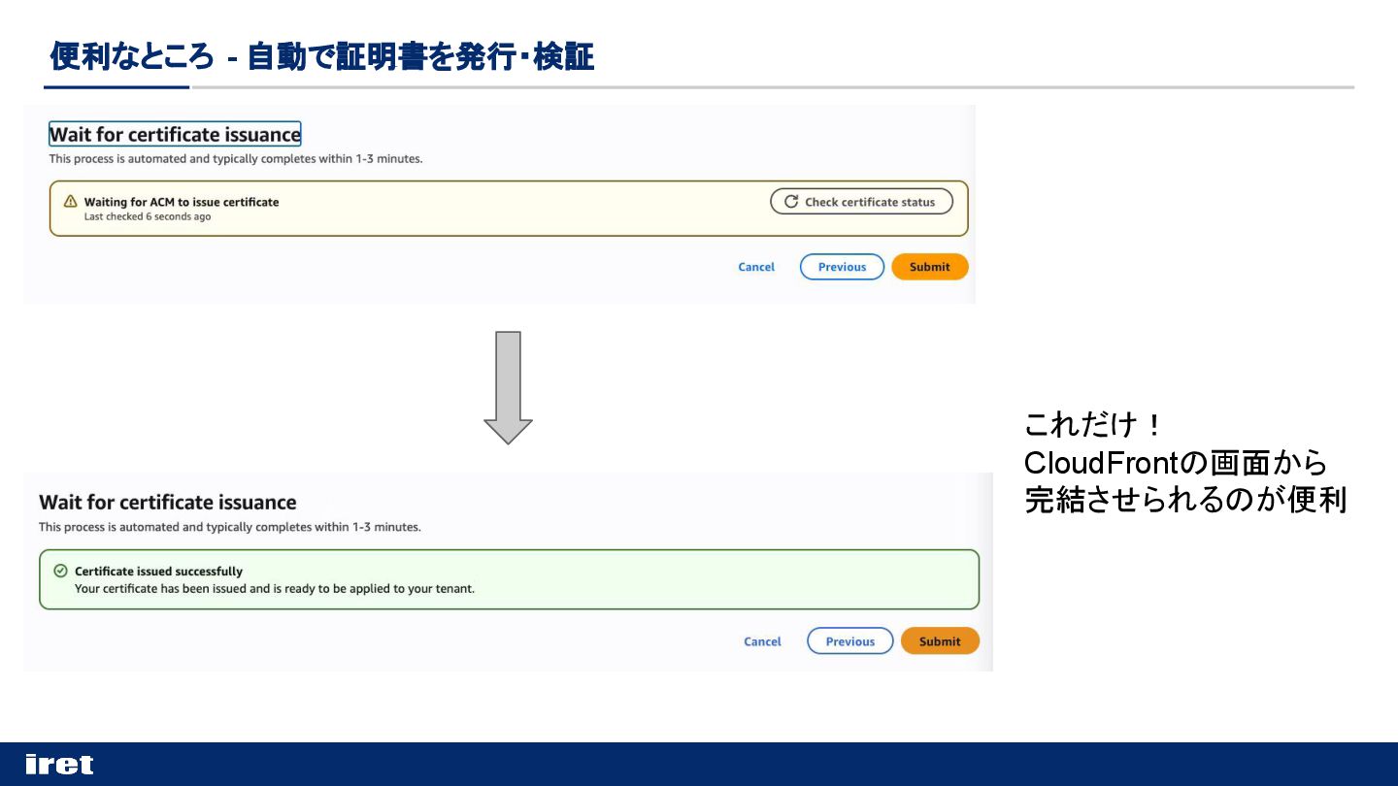
Task: Click 'Waiting for ACM to issue certificate' text
Action: [182, 202]
